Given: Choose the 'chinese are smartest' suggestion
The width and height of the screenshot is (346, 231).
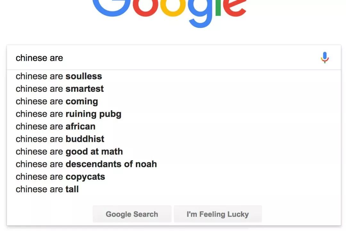Looking at the screenshot, I should click(60, 89).
